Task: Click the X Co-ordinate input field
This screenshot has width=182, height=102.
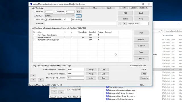Action: pyautogui.click(x=49, y=12)
